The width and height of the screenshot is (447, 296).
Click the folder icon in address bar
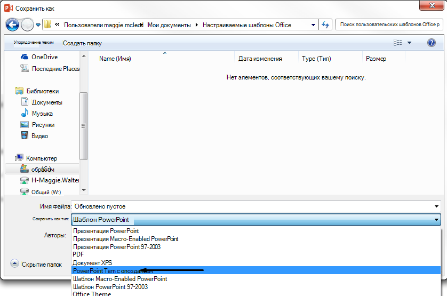click(47, 25)
